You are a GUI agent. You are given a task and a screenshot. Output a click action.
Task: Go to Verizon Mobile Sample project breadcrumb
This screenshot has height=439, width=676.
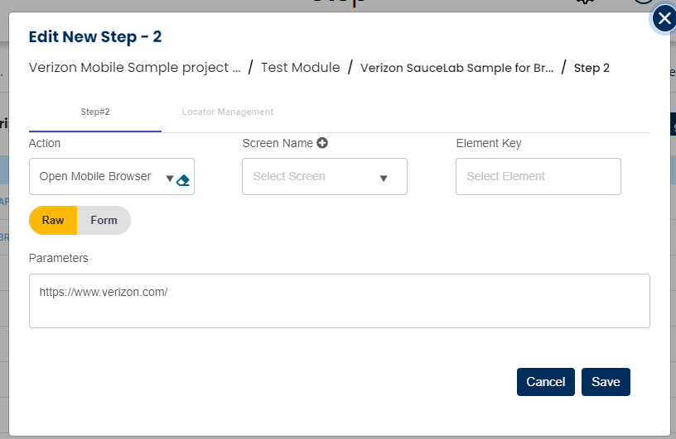coord(135,68)
